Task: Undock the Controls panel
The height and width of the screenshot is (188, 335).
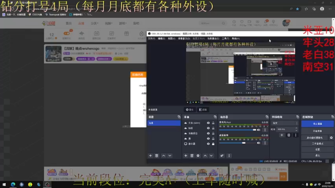Action: click(x=332, y=117)
